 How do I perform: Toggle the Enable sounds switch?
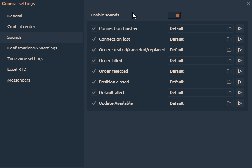(174, 15)
